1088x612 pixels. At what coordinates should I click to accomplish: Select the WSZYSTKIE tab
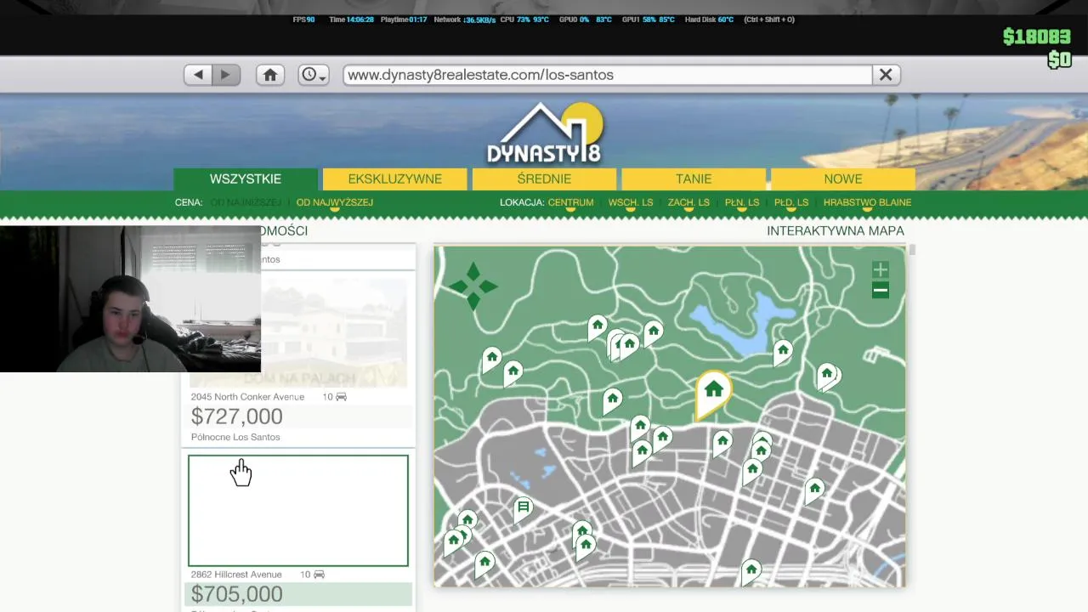pyautogui.click(x=246, y=178)
